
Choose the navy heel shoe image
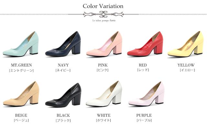(63, 44)
